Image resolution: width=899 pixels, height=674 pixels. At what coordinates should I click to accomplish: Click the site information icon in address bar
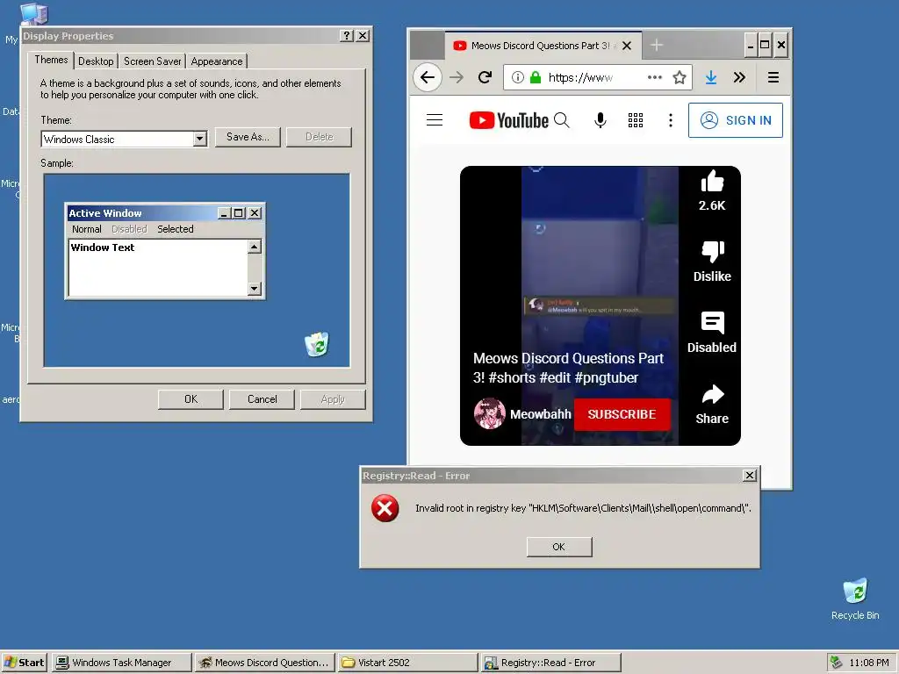518,77
